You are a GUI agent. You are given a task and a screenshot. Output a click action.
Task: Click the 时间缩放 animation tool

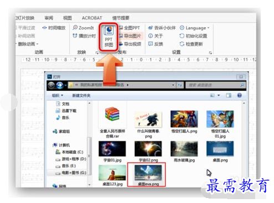54,28
